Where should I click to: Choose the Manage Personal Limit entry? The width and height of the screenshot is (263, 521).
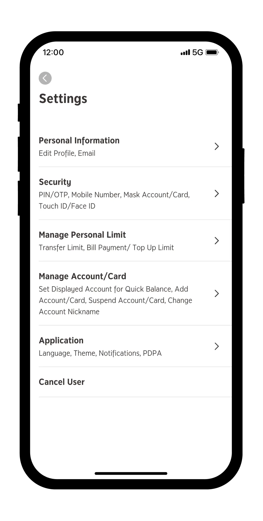point(82,235)
